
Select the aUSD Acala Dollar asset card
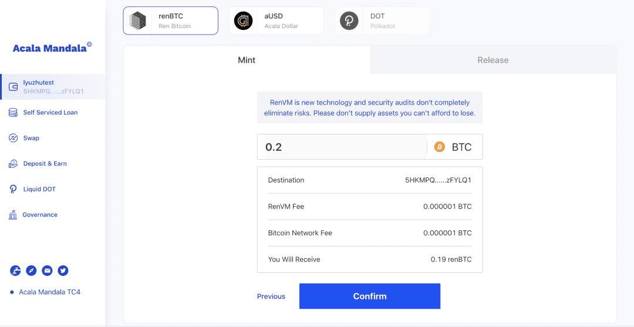(276, 21)
